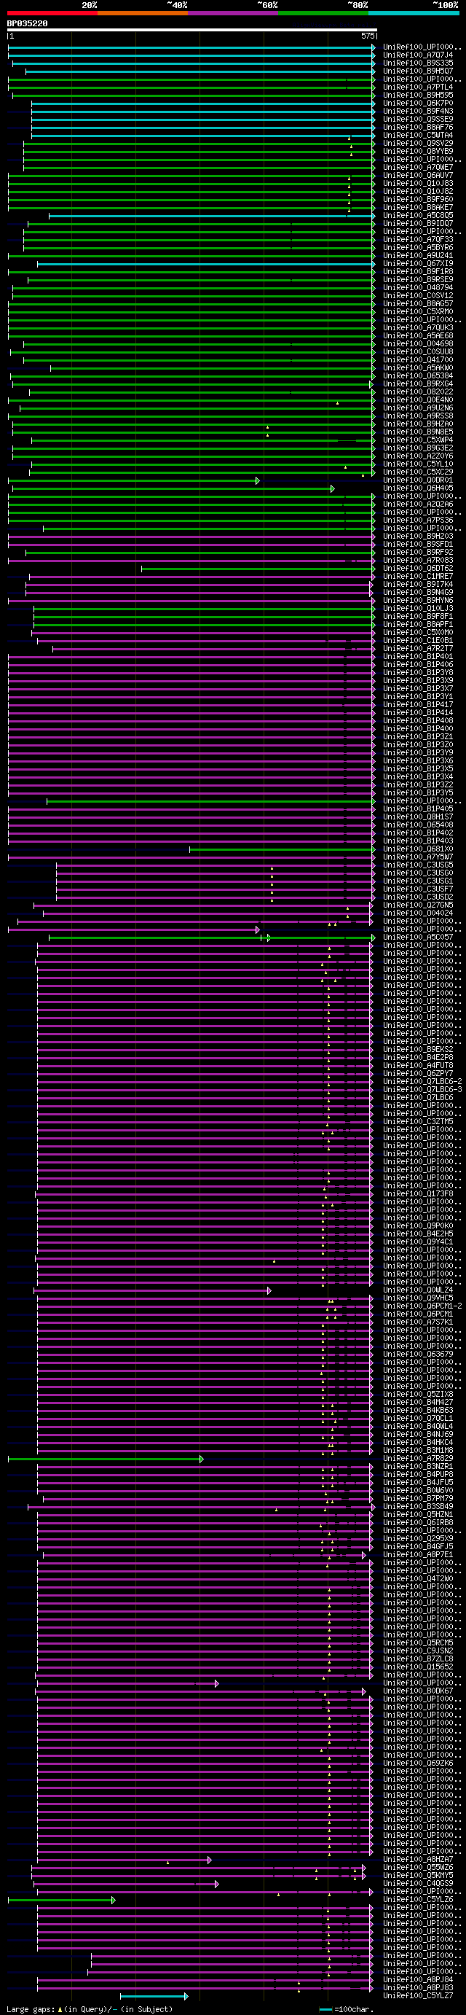
Task: Select the UniRef100_B8AKE7 label
Action: point(417,208)
